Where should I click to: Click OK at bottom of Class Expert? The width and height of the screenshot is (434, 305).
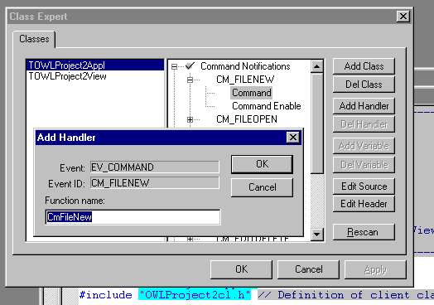pyautogui.click(x=241, y=269)
